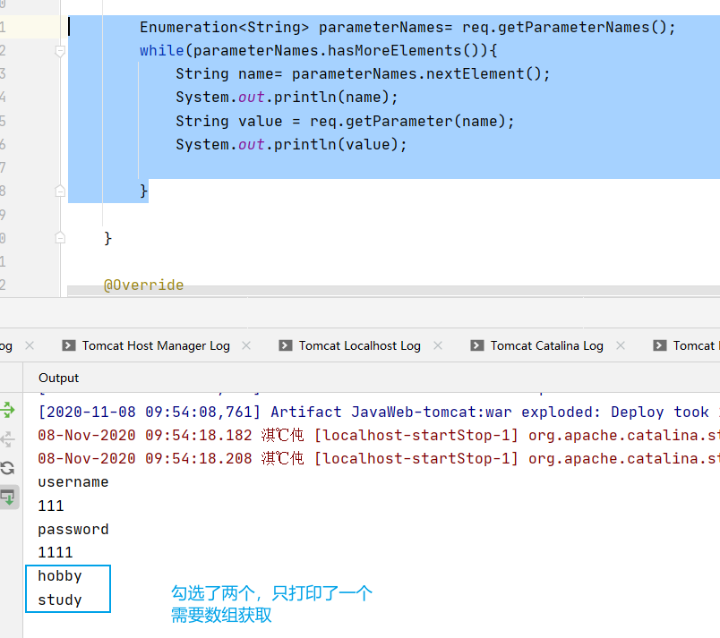The image size is (720, 638).
Task: Click the refresh icon in output sidebar
Action: [8, 468]
